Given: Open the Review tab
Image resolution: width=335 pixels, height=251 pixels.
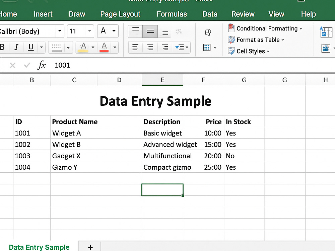Looking at the screenshot, I should (x=243, y=14).
